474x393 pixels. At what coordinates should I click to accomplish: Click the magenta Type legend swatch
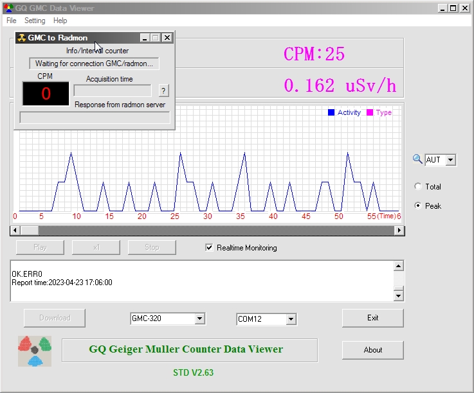[x=369, y=112]
